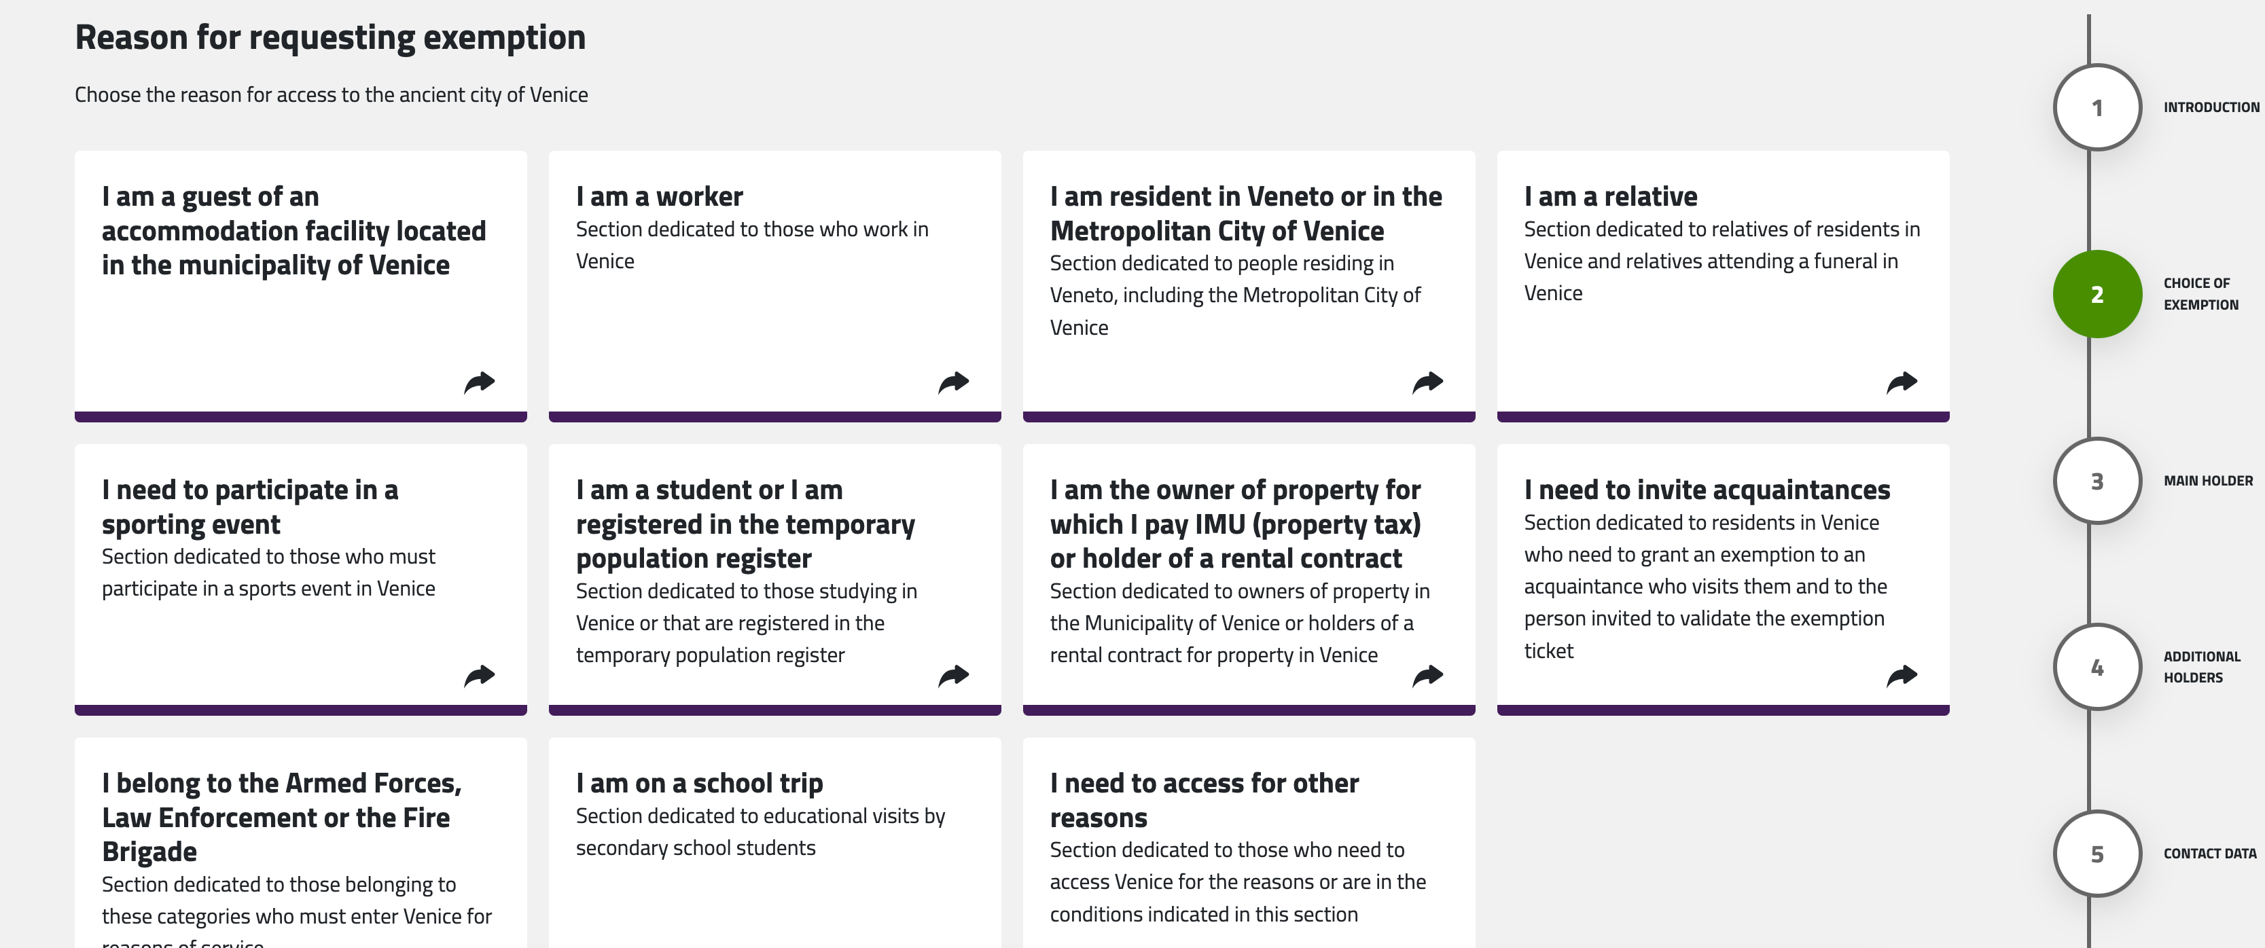Image resolution: width=2265 pixels, height=948 pixels.
Task: Click the highlighted step 2 Choice of Exemption
Action: pyautogui.click(x=2097, y=293)
